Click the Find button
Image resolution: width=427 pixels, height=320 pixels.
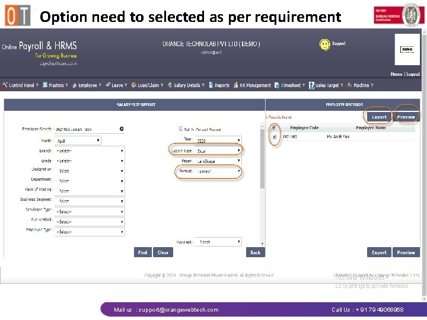143,252
